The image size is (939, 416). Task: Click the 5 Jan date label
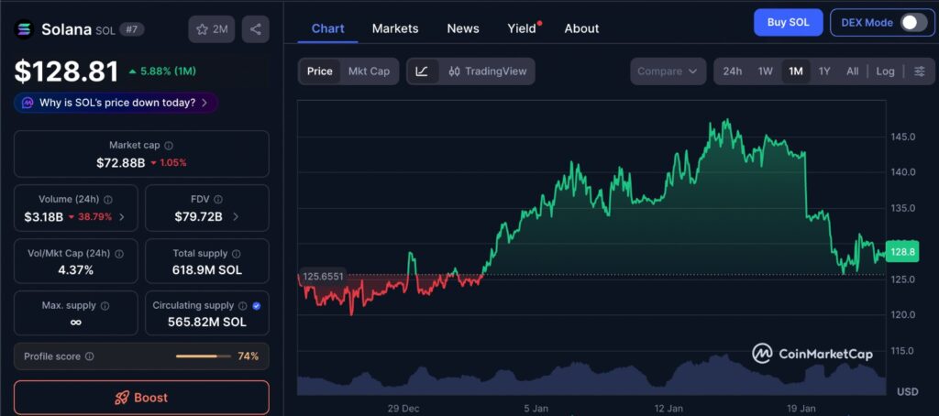536,409
